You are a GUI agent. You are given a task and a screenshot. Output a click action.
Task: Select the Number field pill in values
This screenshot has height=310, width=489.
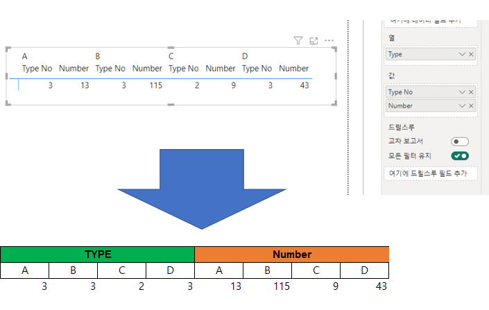430,106
